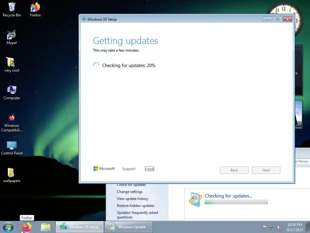Launch Firefox from the taskbar
This screenshot has width=310, height=233.
tap(27, 227)
